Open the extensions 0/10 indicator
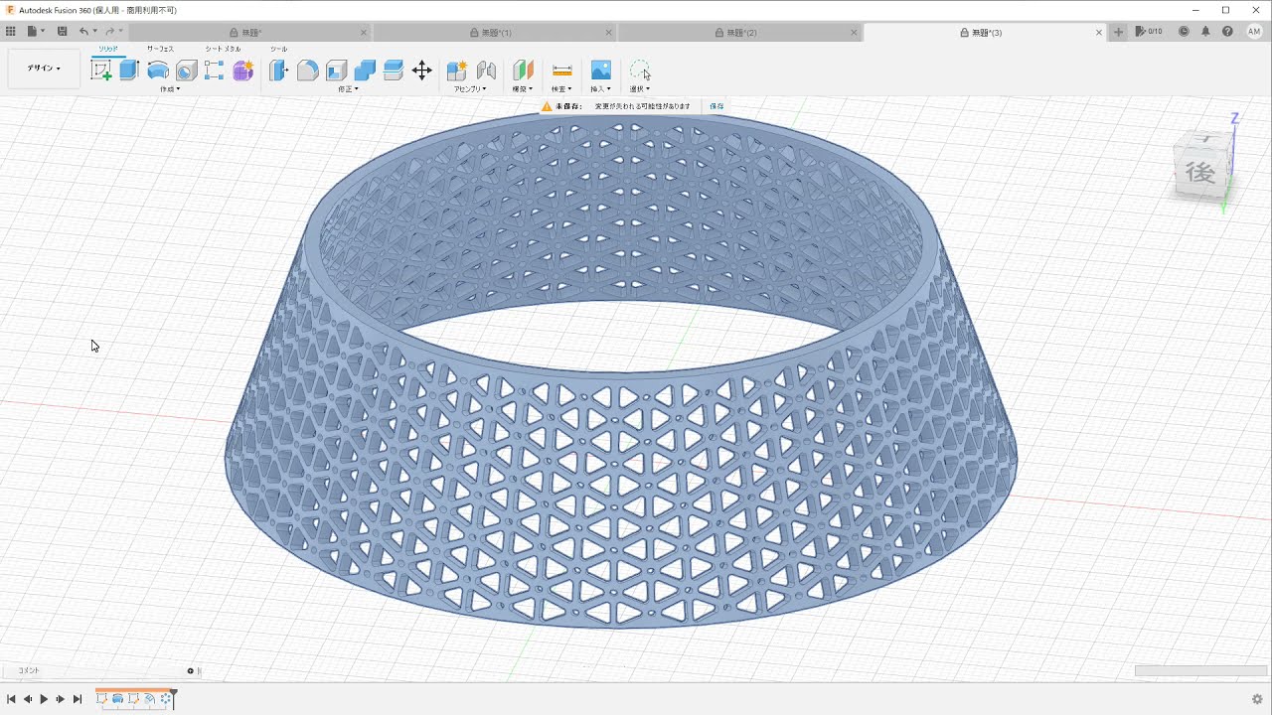 pos(1148,32)
